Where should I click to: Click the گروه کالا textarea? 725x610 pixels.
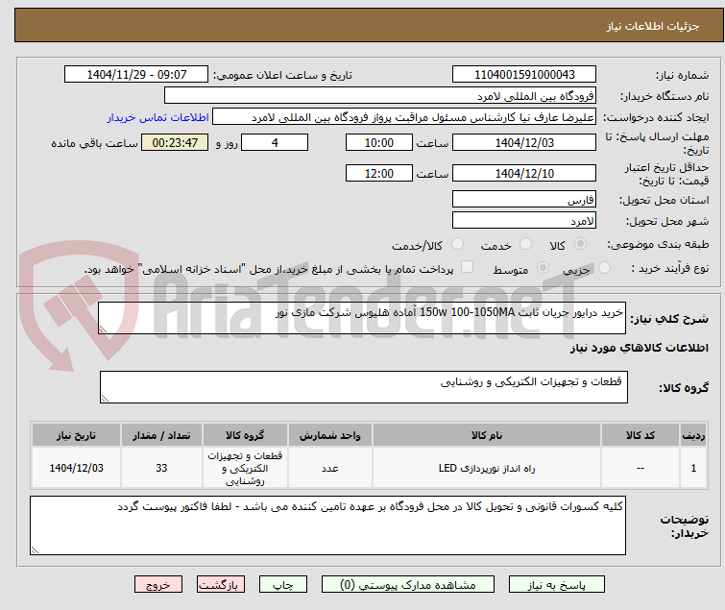coord(363,387)
